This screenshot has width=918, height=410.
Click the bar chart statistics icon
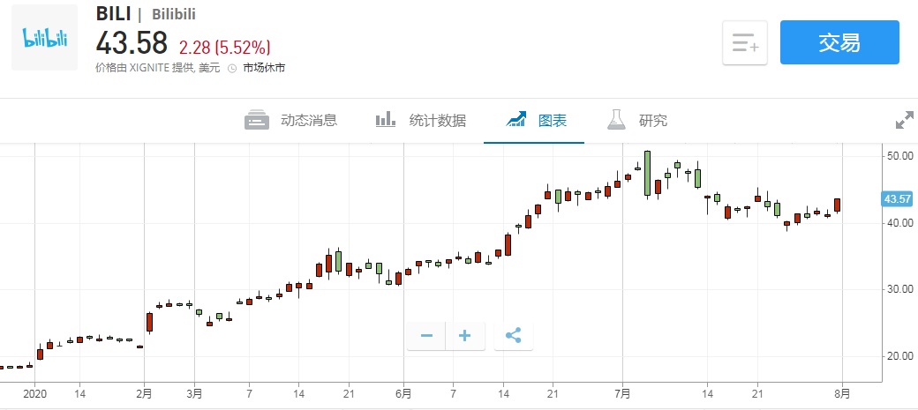(386, 120)
